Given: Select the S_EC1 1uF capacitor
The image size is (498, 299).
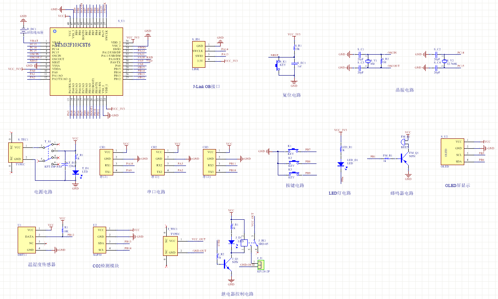Looking at the screenshot, I should click(294, 64).
